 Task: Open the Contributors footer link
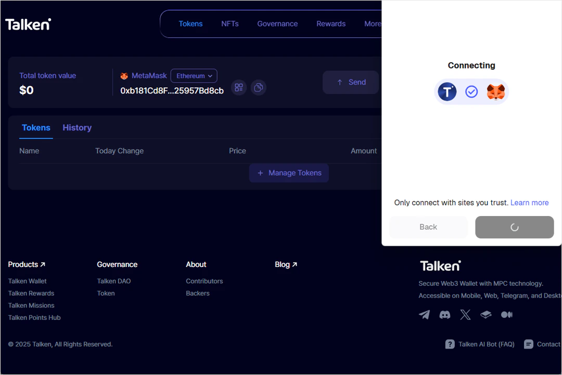tap(205, 282)
